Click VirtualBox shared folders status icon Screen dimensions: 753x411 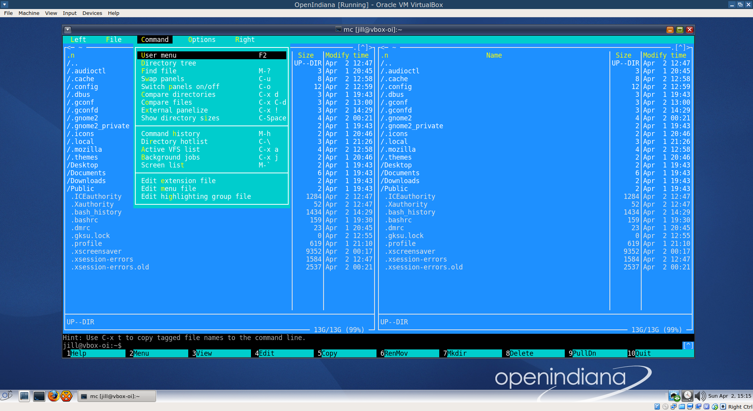(x=682, y=407)
